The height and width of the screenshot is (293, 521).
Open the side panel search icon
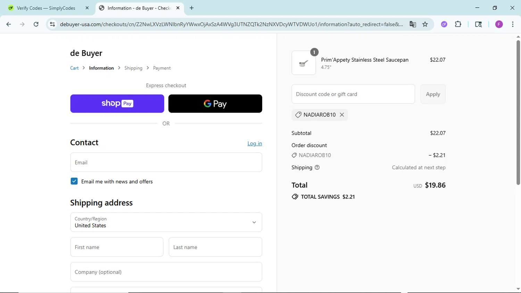click(x=478, y=24)
